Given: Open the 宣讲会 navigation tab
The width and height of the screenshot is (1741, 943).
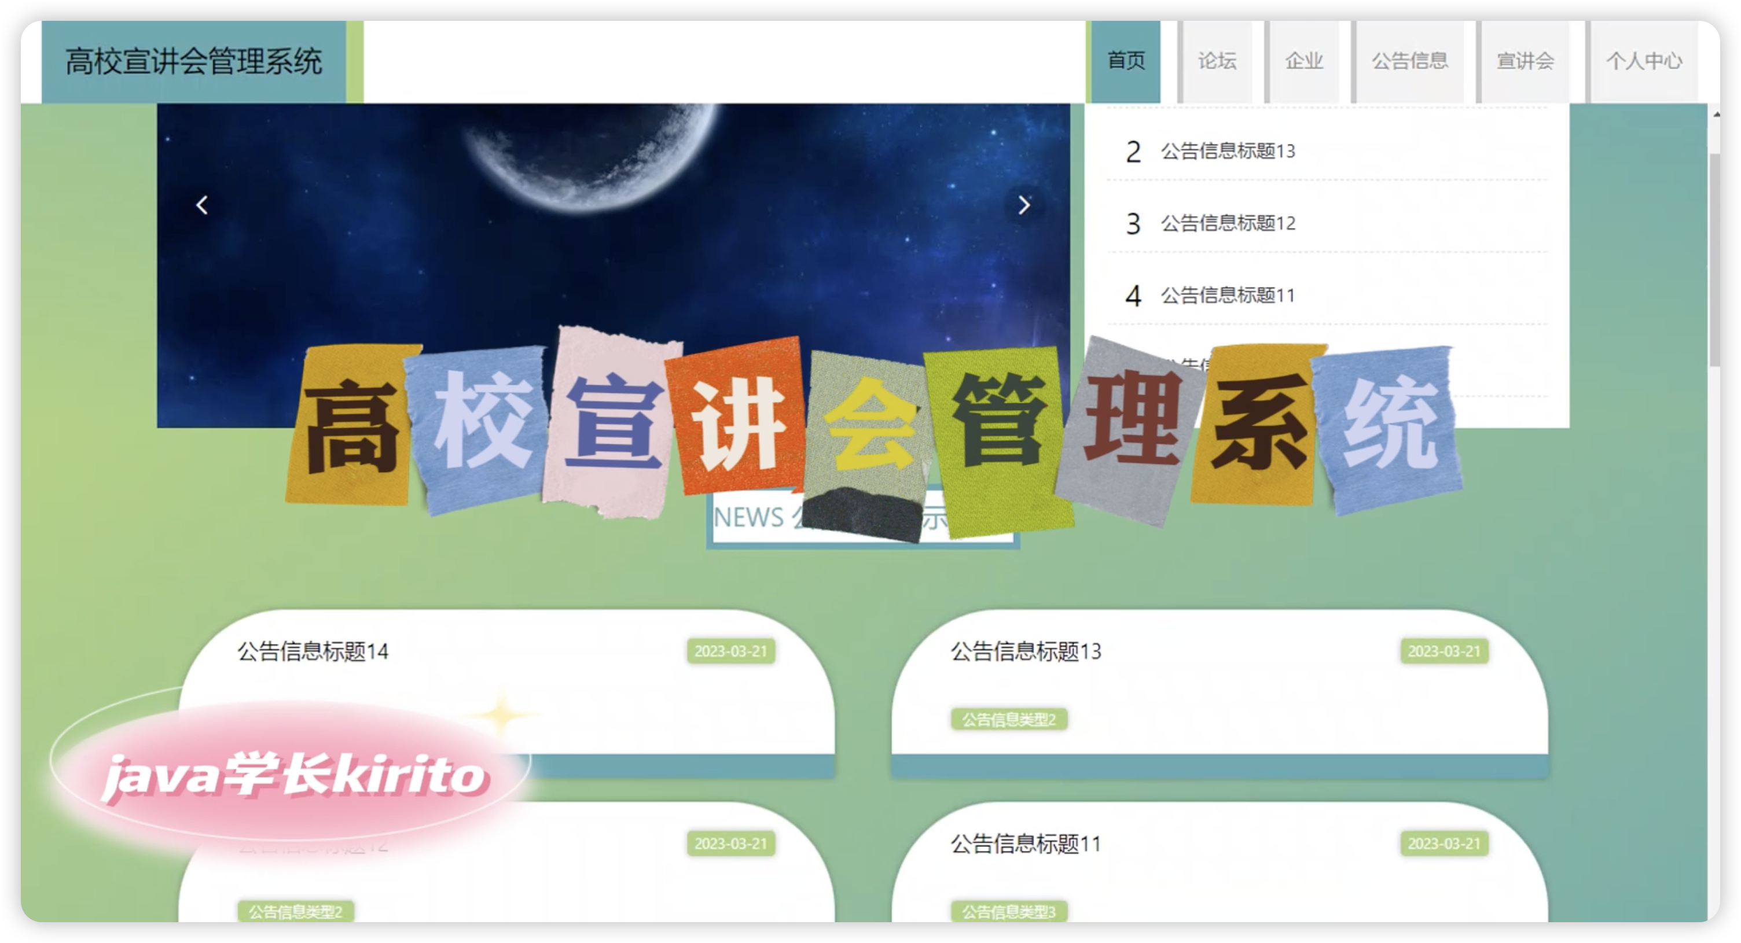Looking at the screenshot, I should (1526, 61).
